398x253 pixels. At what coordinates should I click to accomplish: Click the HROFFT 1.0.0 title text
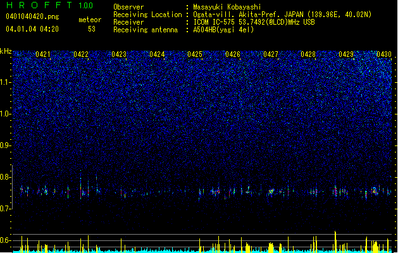pyautogui.click(x=50, y=5)
